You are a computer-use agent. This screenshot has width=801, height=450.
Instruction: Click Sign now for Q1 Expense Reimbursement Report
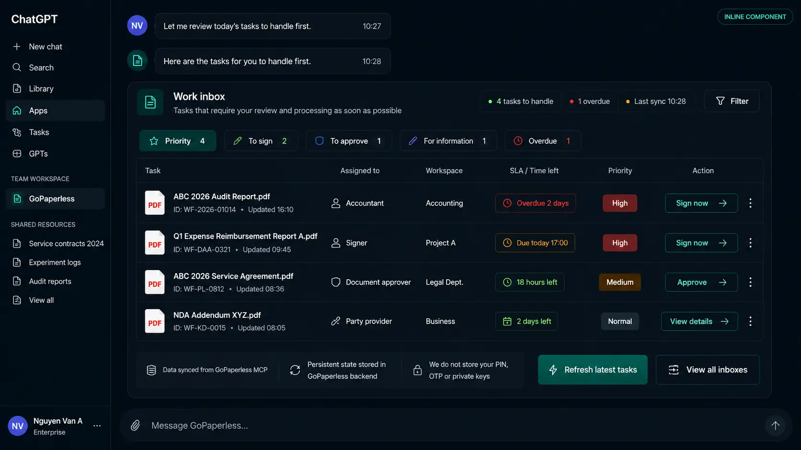click(x=701, y=242)
